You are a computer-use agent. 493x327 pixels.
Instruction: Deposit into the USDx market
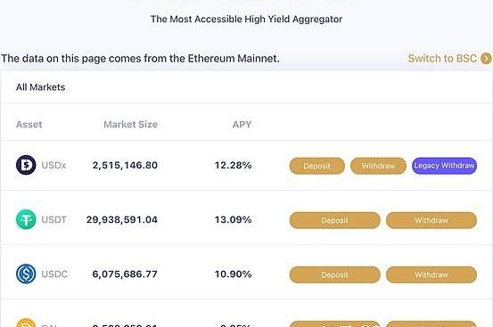[317, 166]
